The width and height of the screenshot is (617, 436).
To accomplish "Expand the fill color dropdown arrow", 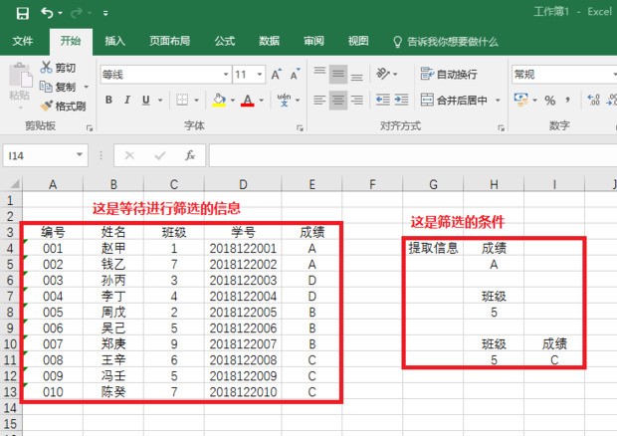I will [x=233, y=101].
